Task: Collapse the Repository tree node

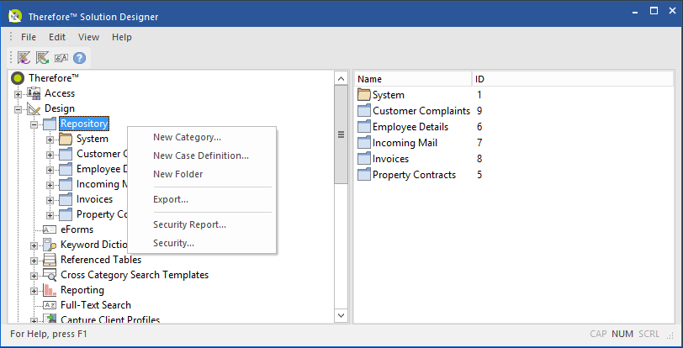Action: click(34, 125)
